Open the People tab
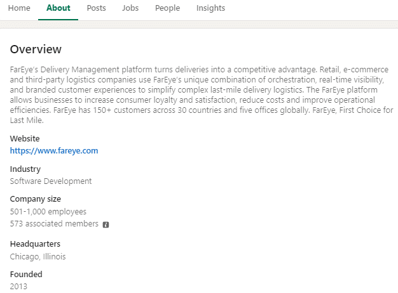398x293 pixels. (168, 8)
